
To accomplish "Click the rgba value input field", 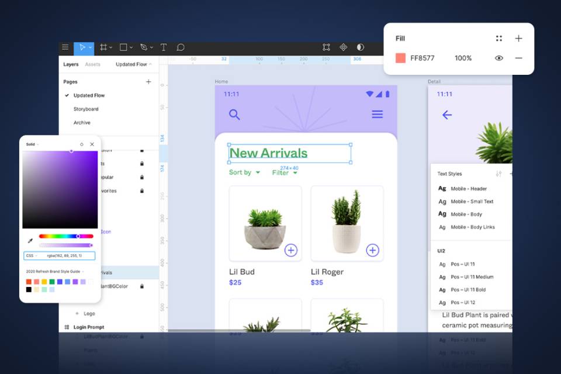I will (x=64, y=255).
